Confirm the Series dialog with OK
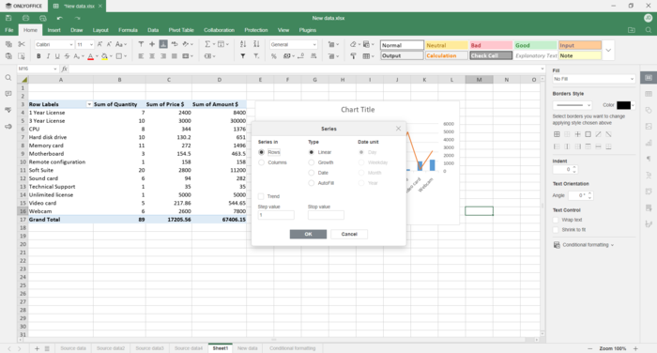 tap(308, 234)
